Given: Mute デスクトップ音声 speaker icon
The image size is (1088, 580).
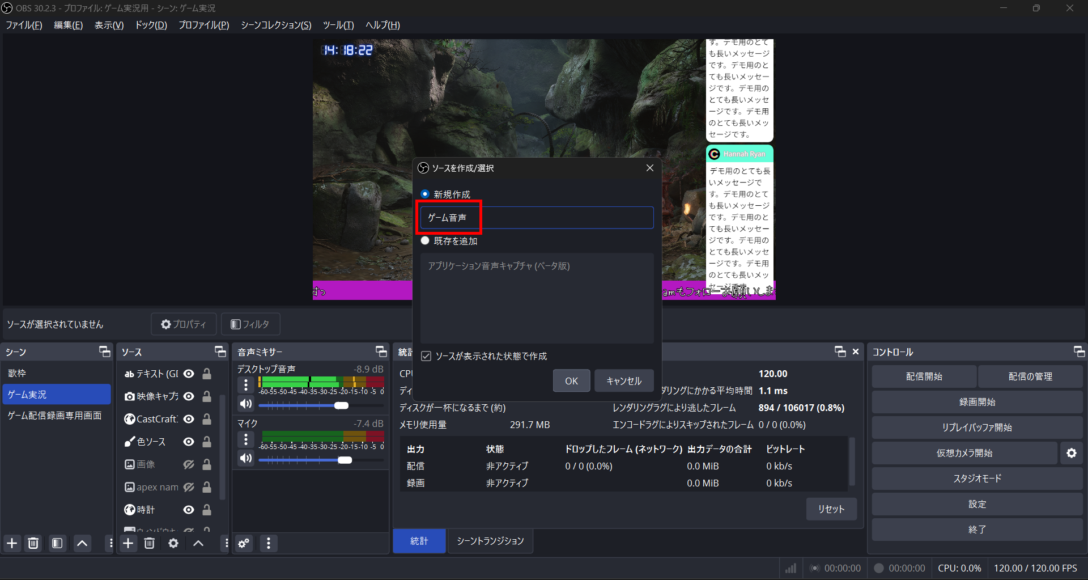Looking at the screenshot, I should tap(245, 404).
